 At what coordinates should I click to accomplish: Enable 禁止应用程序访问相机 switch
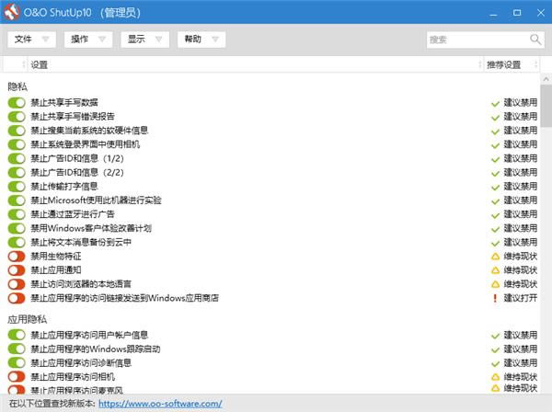(17, 377)
